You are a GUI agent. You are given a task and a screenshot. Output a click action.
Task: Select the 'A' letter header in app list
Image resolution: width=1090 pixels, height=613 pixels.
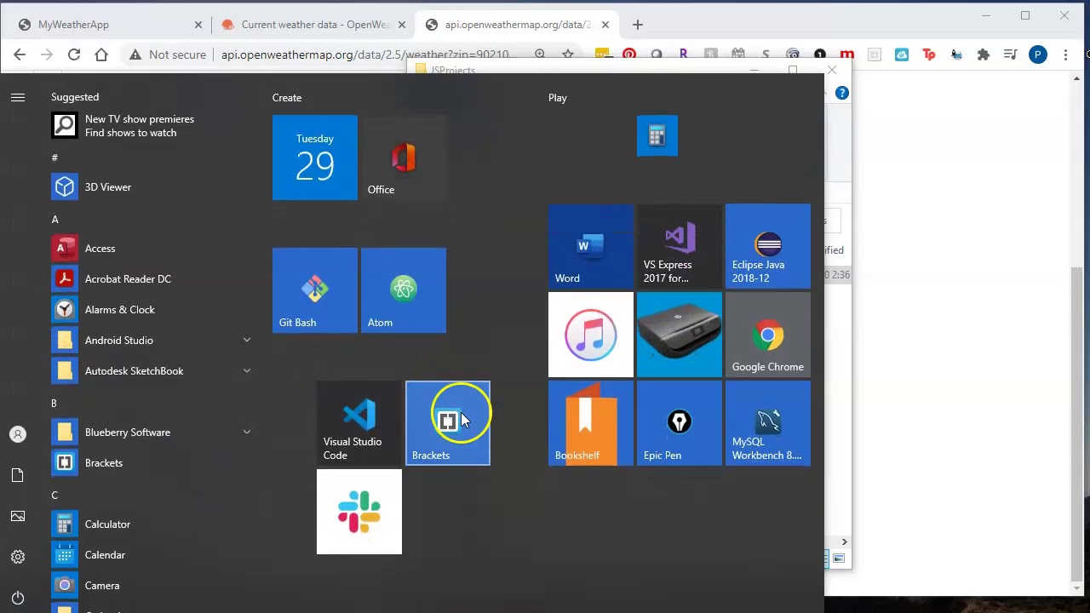tap(54, 220)
